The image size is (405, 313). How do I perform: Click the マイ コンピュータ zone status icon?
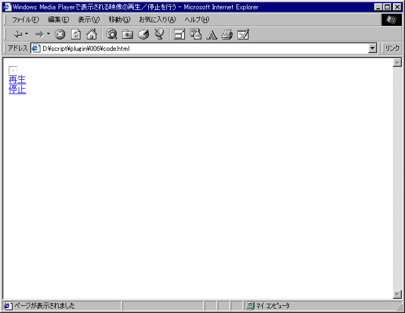(x=250, y=306)
